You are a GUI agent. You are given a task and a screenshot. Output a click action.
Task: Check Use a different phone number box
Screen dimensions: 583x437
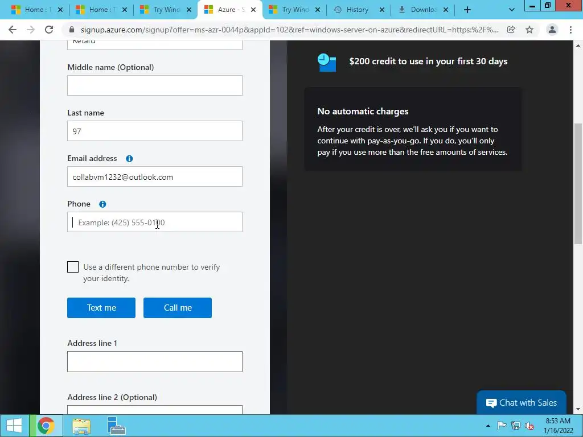coord(73,267)
